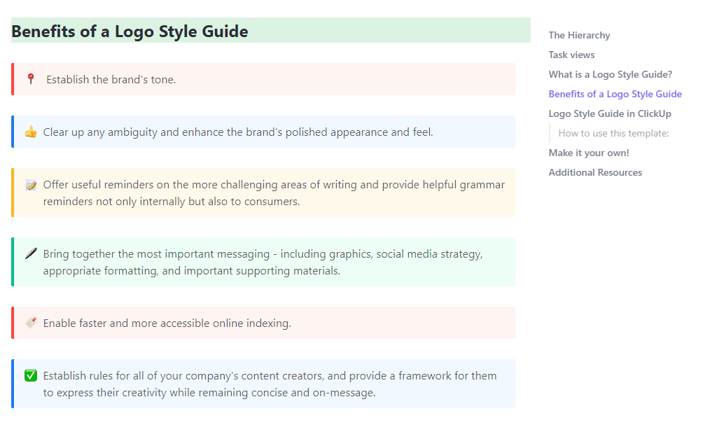Click the thumbs up emoji icon
Image resolution: width=710 pixels, height=432 pixels.
(31, 132)
